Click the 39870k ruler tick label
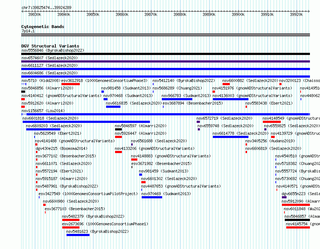The image size is (320, 249). tap(151, 14)
